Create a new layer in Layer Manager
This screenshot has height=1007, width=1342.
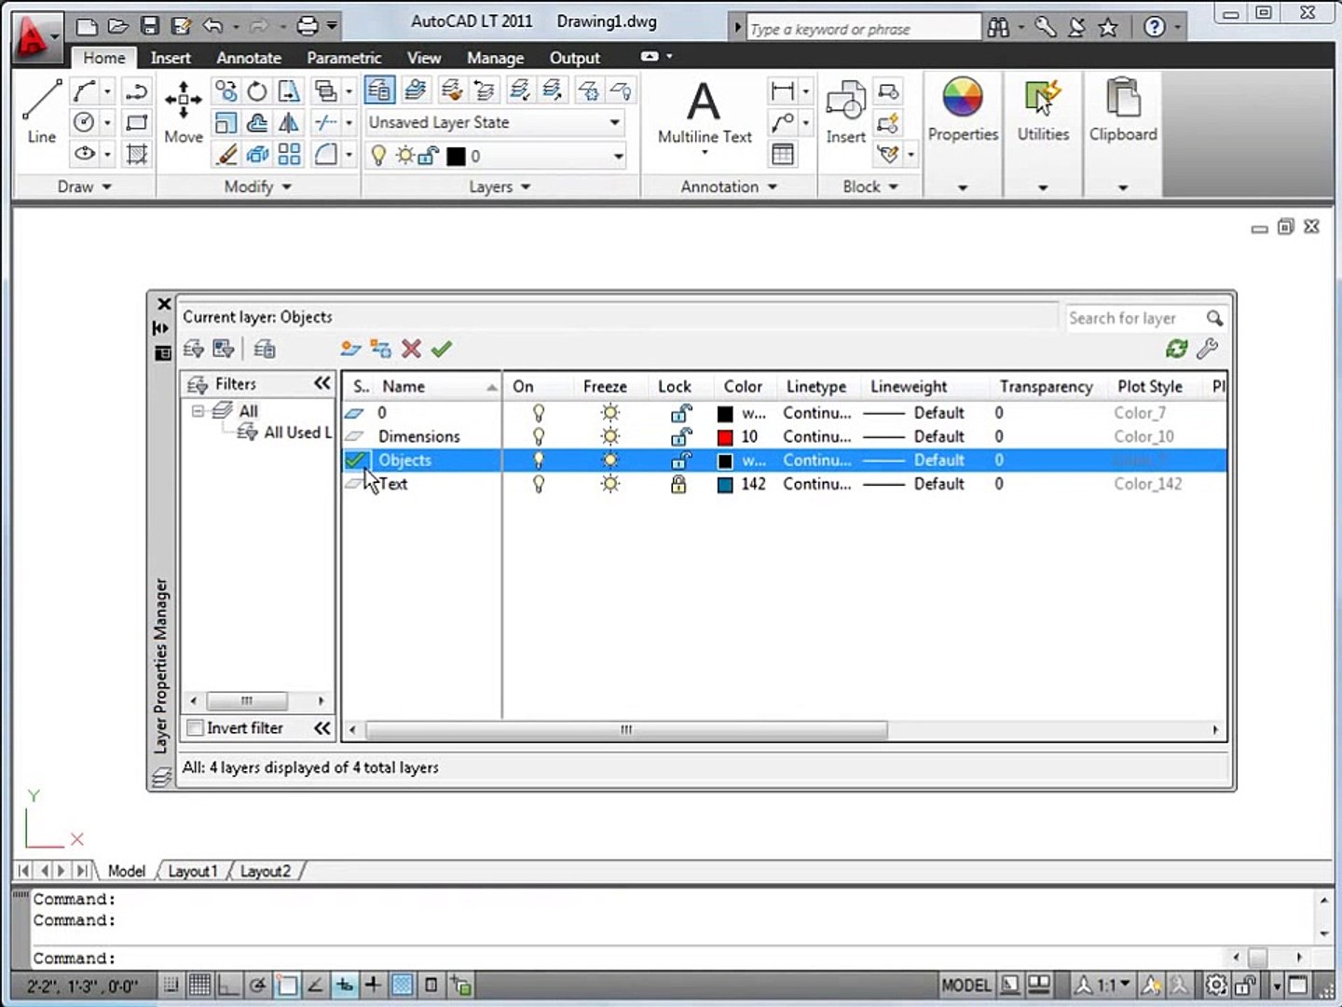(350, 349)
